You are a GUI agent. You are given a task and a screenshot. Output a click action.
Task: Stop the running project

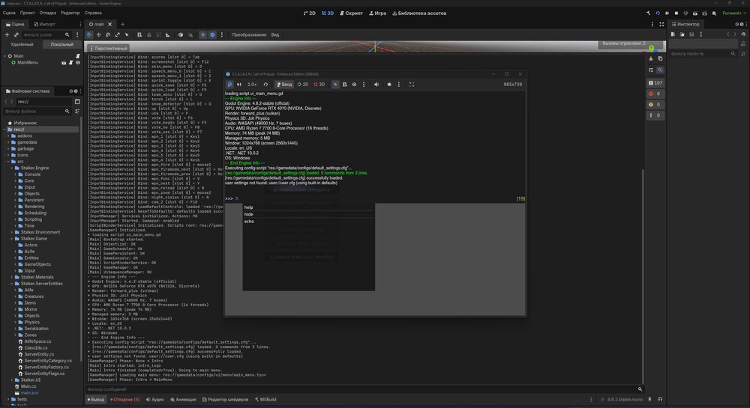pyautogui.click(x=676, y=13)
